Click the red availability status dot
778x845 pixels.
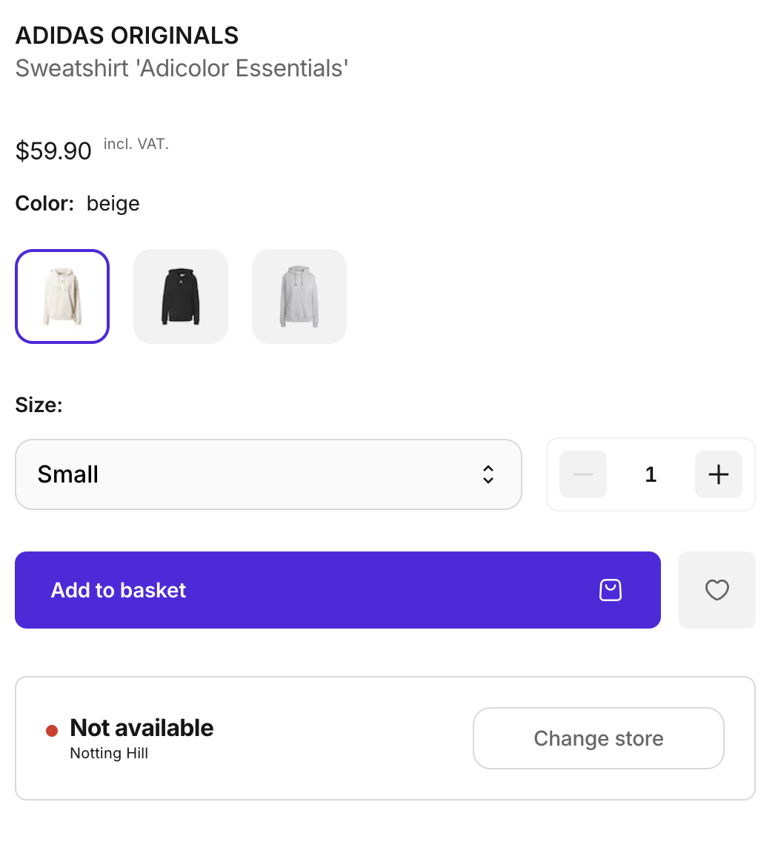(x=52, y=731)
